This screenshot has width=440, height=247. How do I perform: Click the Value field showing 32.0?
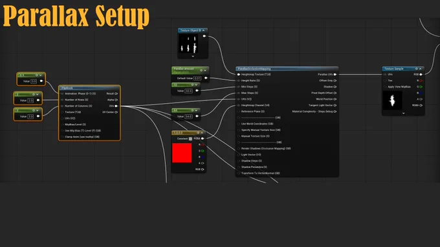click(x=188, y=91)
